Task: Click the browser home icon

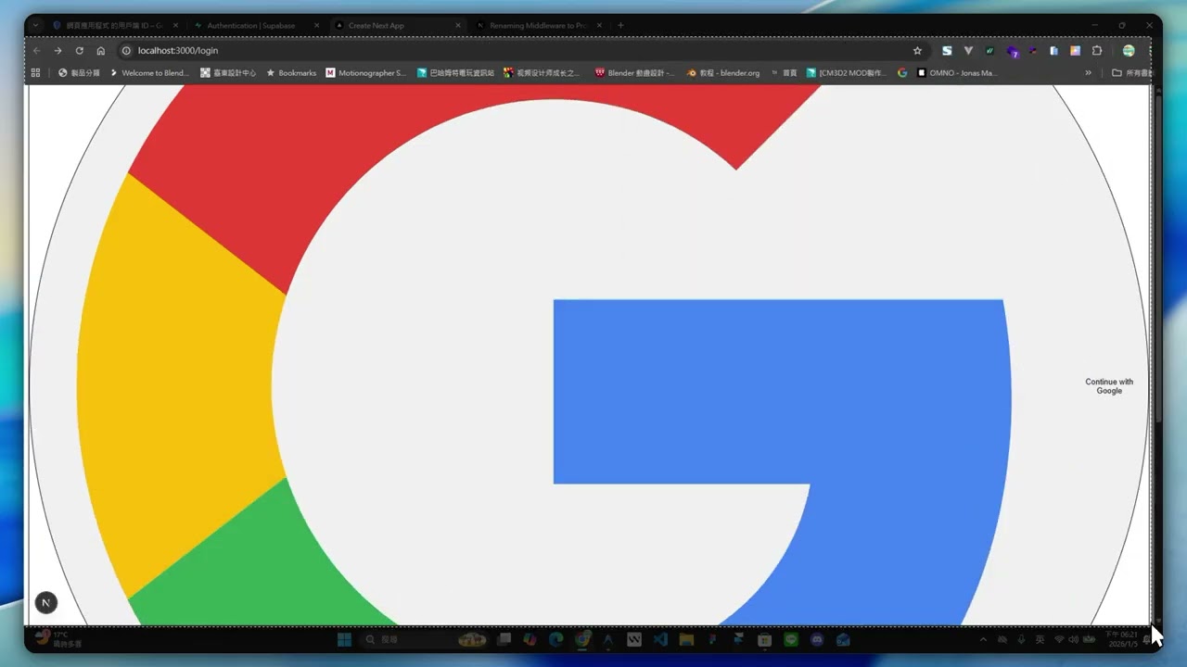Action: click(101, 50)
